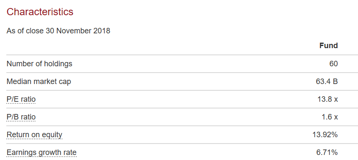The image size is (358, 160).
Task: Click the Return on equity definition link
Action: [34, 135]
